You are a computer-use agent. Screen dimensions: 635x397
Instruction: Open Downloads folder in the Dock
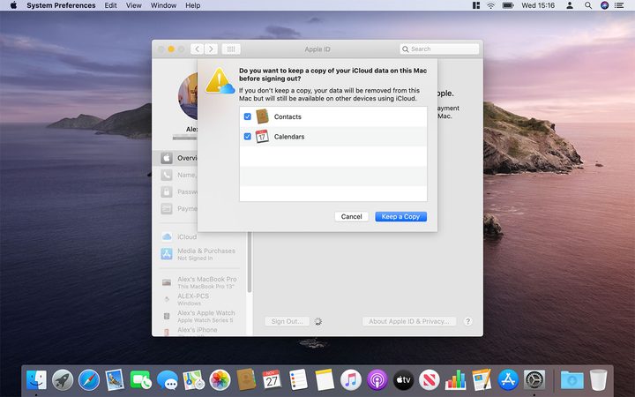coord(571,380)
